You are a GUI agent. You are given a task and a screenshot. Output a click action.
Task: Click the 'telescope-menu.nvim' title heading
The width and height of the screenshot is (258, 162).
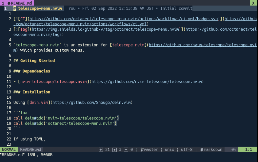pos(40,8)
